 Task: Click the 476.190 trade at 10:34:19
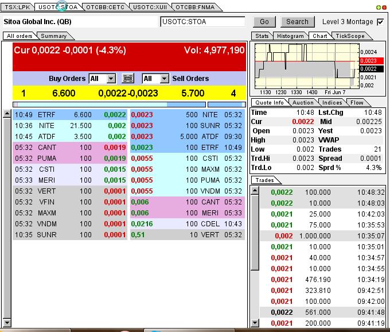point(322,280)
